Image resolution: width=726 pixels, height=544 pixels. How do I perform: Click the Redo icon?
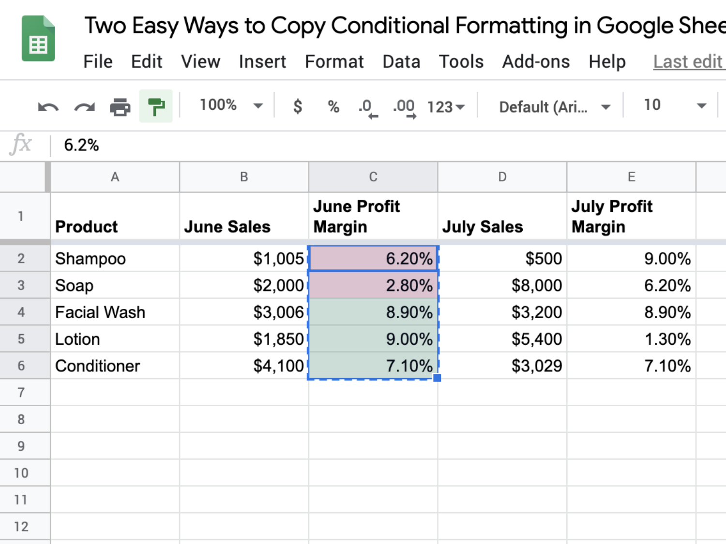tap(83, 106)
